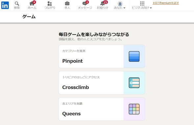
Task: Open メッセージ chat bubble icon
Action: pyautogui.click(x=85, y=4)
